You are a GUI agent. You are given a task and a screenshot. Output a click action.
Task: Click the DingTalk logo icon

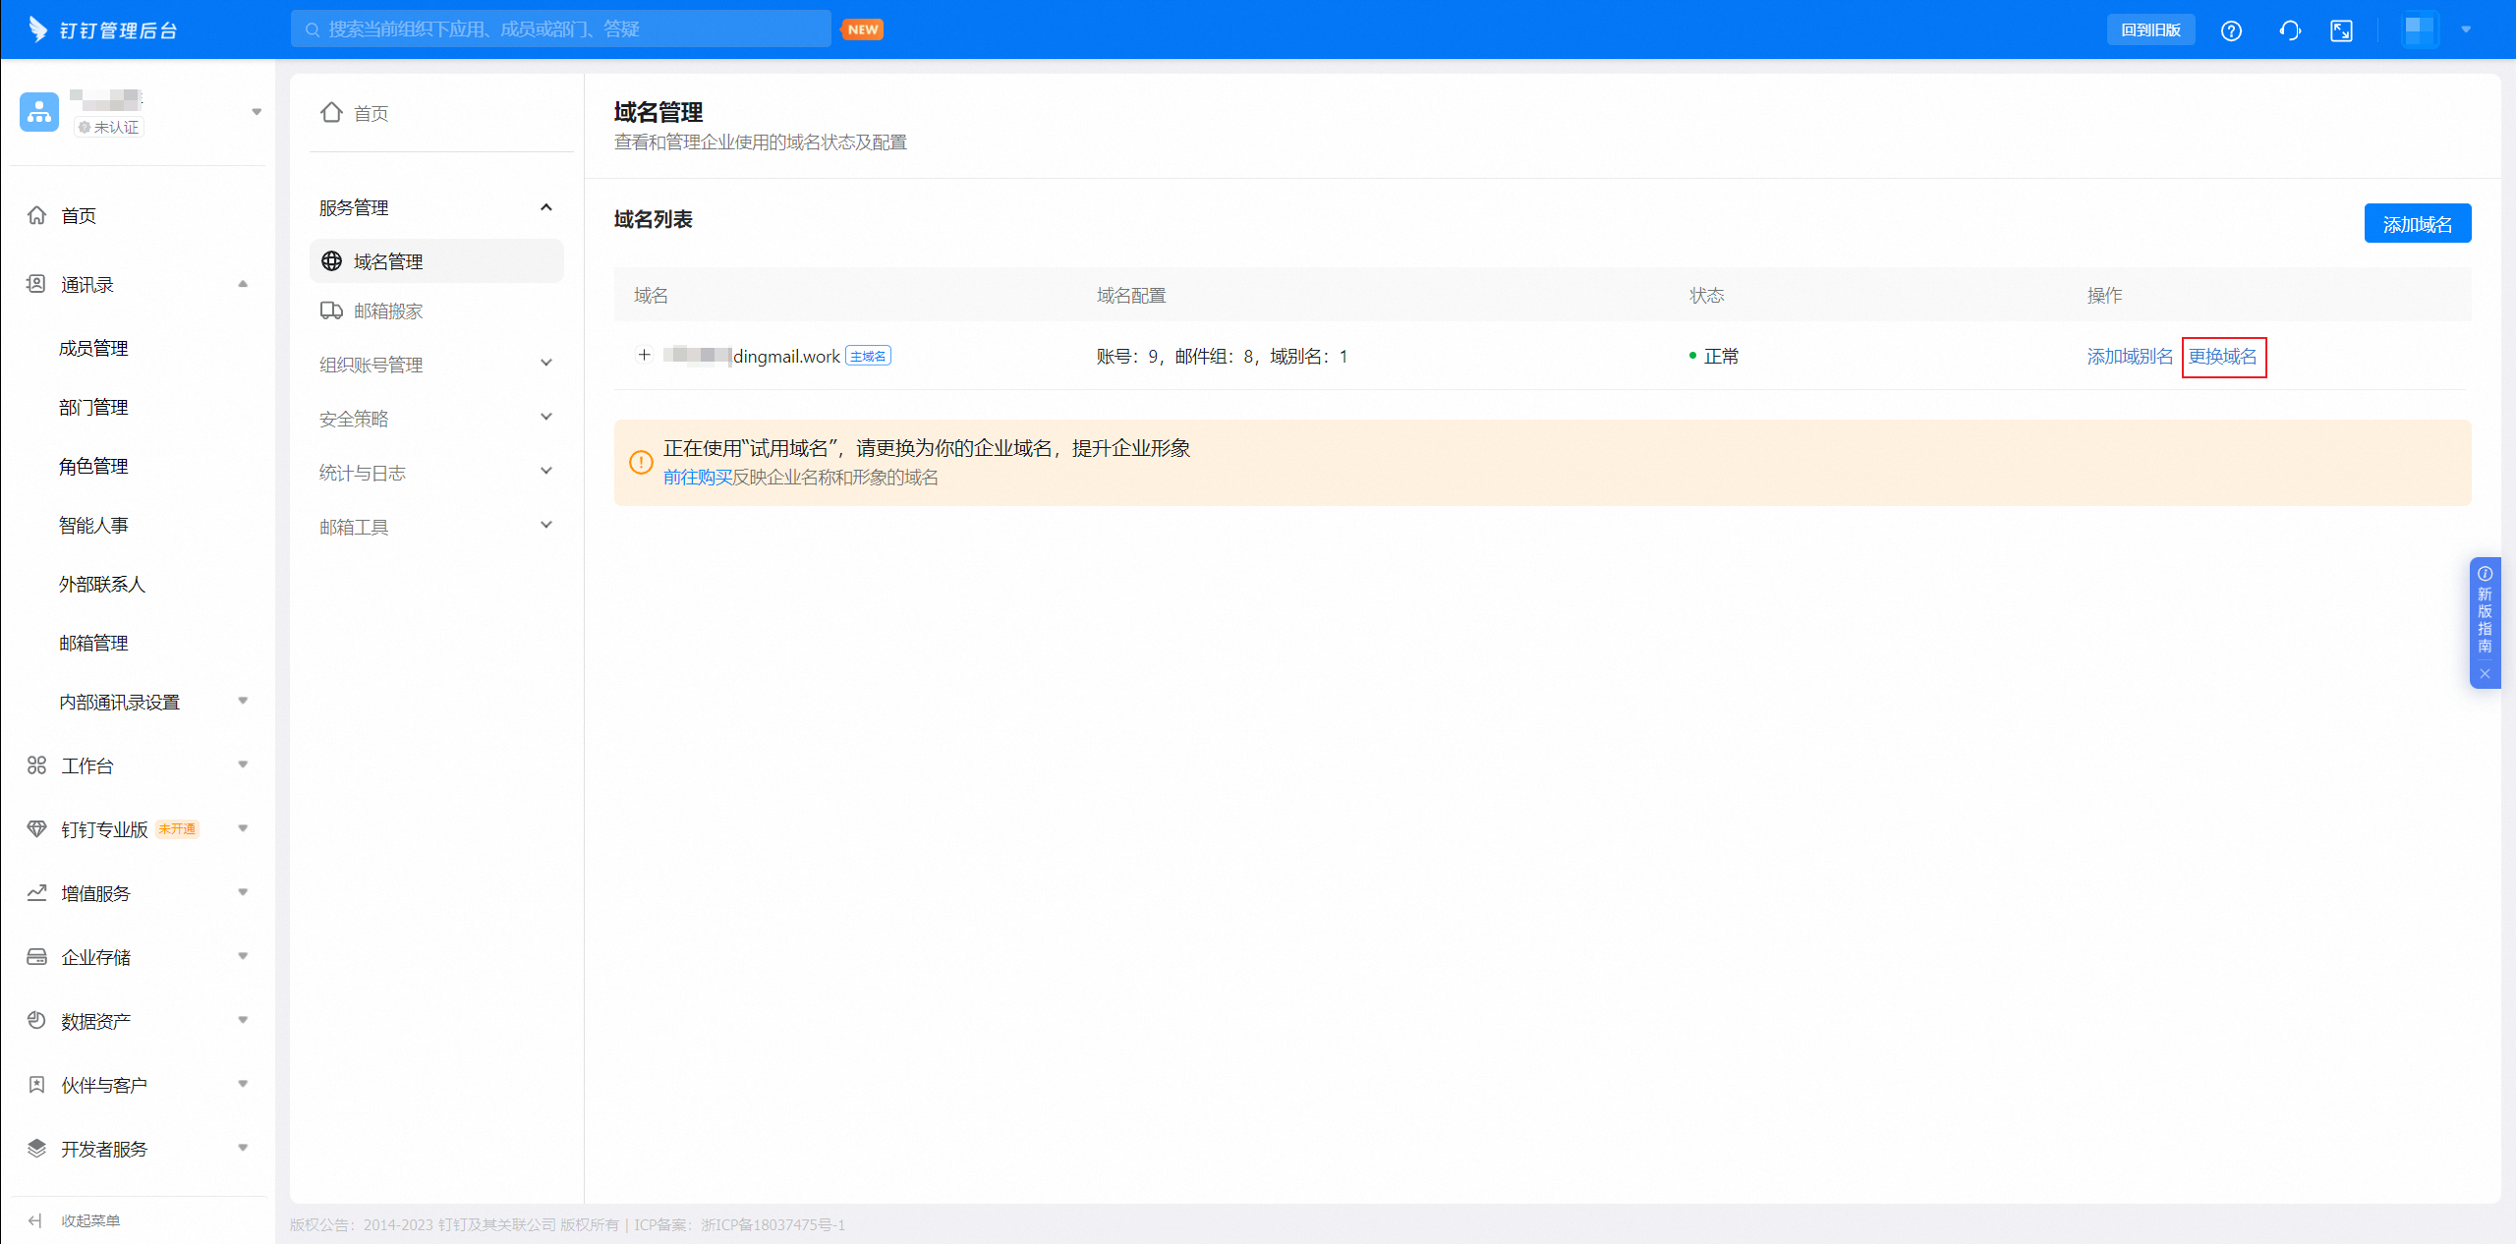[37, 29]
